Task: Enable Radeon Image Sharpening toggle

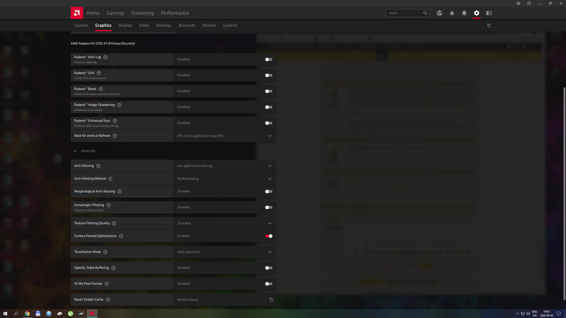Action: 269,107
